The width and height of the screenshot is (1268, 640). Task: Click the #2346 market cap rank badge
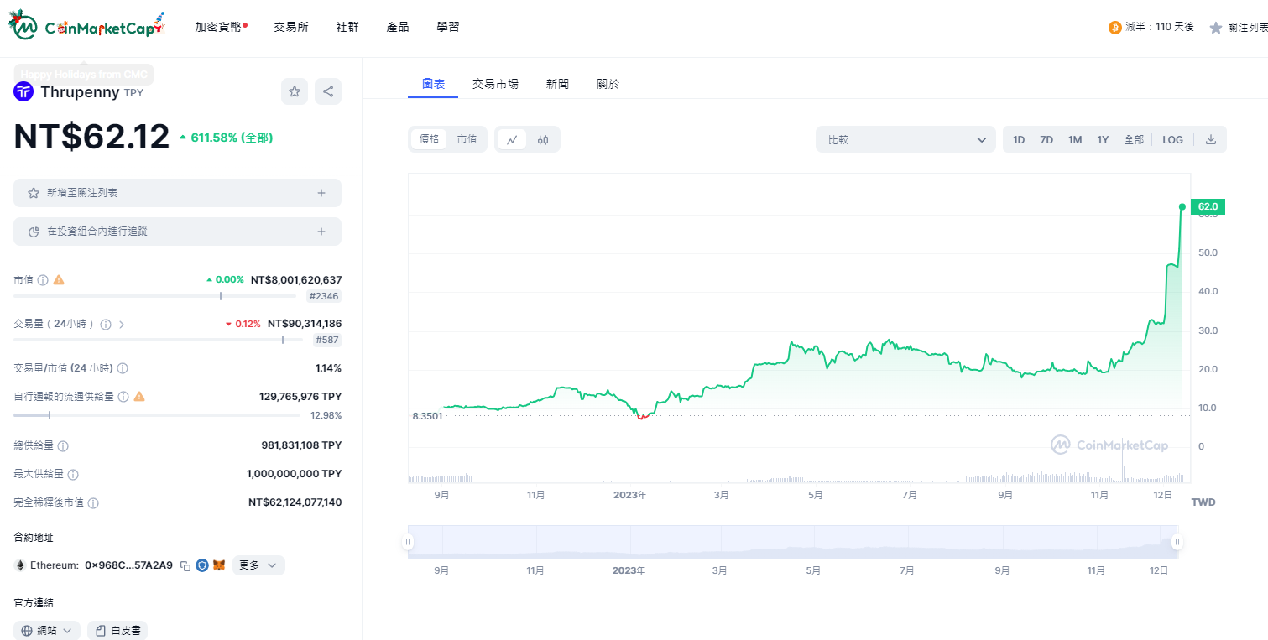[x=324, y=296]
